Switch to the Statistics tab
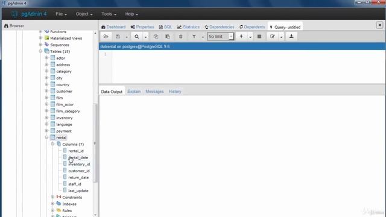The height and width of the screenshot is (217, 386). [188, 27]
